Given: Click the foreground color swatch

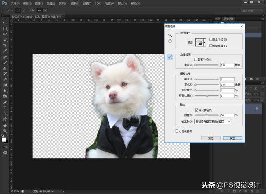Looking at the screenshot, I should [4, 140].
